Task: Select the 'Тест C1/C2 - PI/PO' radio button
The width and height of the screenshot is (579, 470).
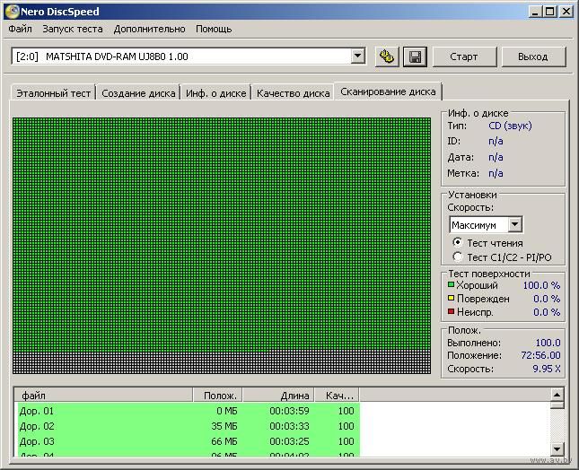Action: coord(458,257)
